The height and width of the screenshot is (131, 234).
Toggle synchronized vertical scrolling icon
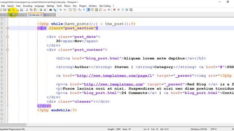pos(70,10)
